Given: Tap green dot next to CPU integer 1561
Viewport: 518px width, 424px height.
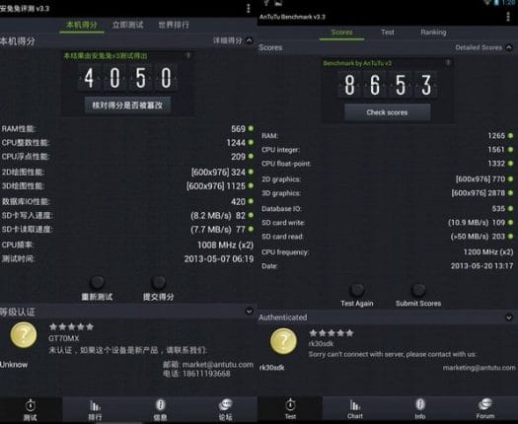Looking at the screenshot, I should tap(510, 149).
